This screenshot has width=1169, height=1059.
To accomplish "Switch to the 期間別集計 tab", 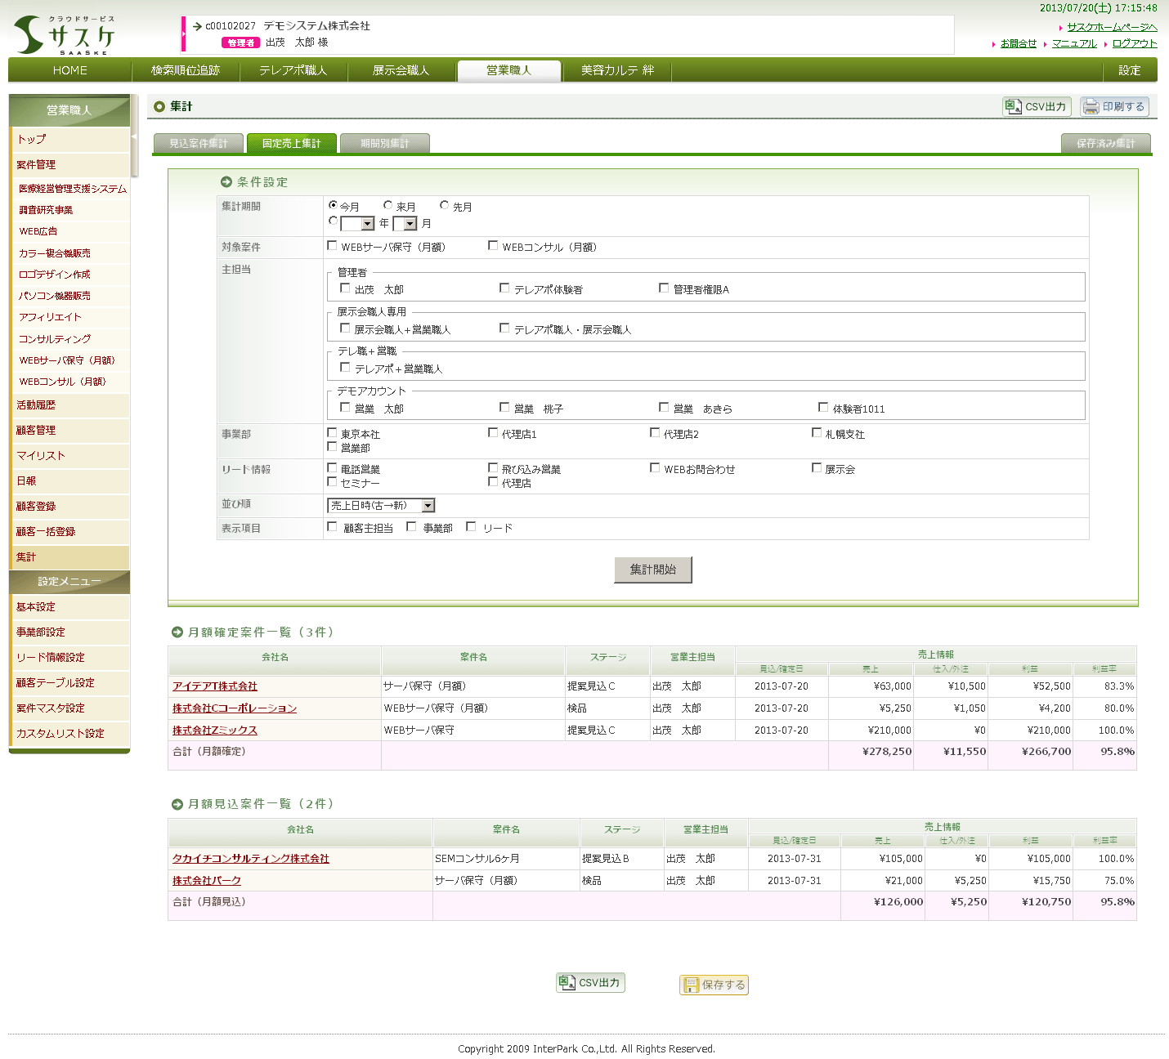I will coord(384,144).
